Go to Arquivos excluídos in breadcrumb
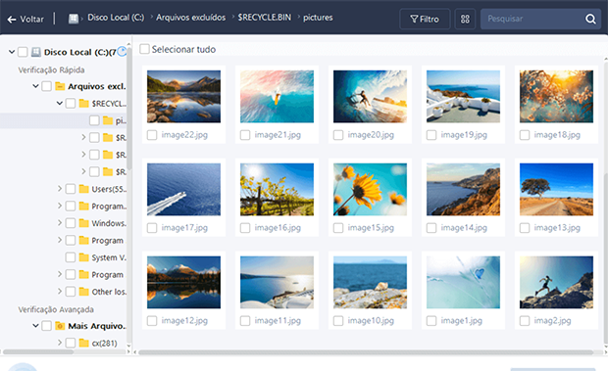The image size is (608, 371). tap(191, 18)
